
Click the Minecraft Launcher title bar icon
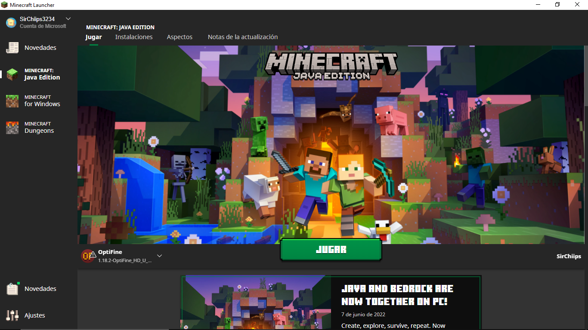point(5,5)
